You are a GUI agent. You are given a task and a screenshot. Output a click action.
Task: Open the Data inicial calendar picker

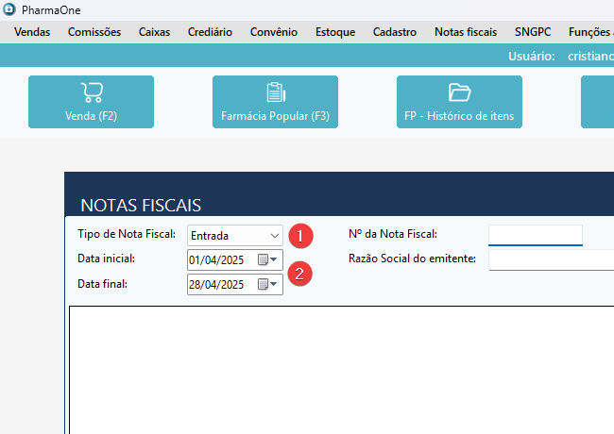(x=268, y=259)
